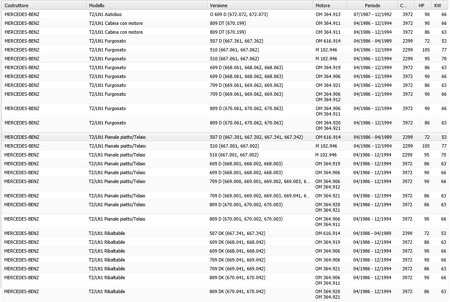This screenshot has height=302, width=450.
Task: Click KW value 77 in Furgonato 510 row
Action: click(x=444, y=50)
